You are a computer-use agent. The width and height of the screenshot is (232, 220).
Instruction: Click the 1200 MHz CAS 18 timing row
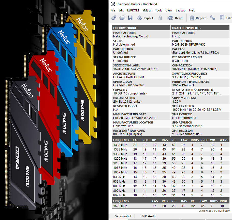pyautogui.click(x=171, y=159)
